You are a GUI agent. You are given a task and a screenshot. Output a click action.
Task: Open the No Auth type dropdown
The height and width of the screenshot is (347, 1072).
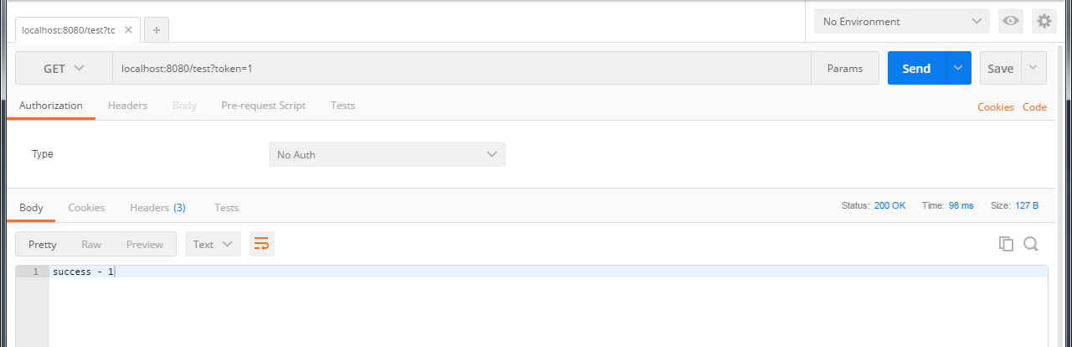point(387,154)
